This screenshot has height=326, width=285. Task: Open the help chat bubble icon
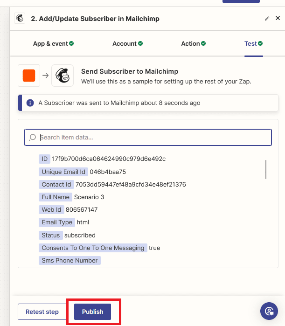tap(269, 311)
